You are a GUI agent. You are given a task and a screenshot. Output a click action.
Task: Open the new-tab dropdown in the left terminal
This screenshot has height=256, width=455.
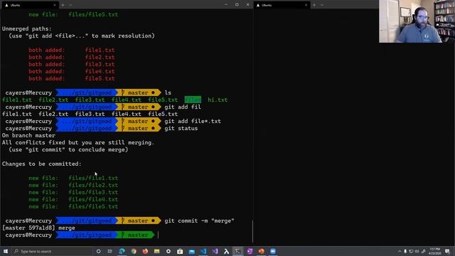[70, 5]
